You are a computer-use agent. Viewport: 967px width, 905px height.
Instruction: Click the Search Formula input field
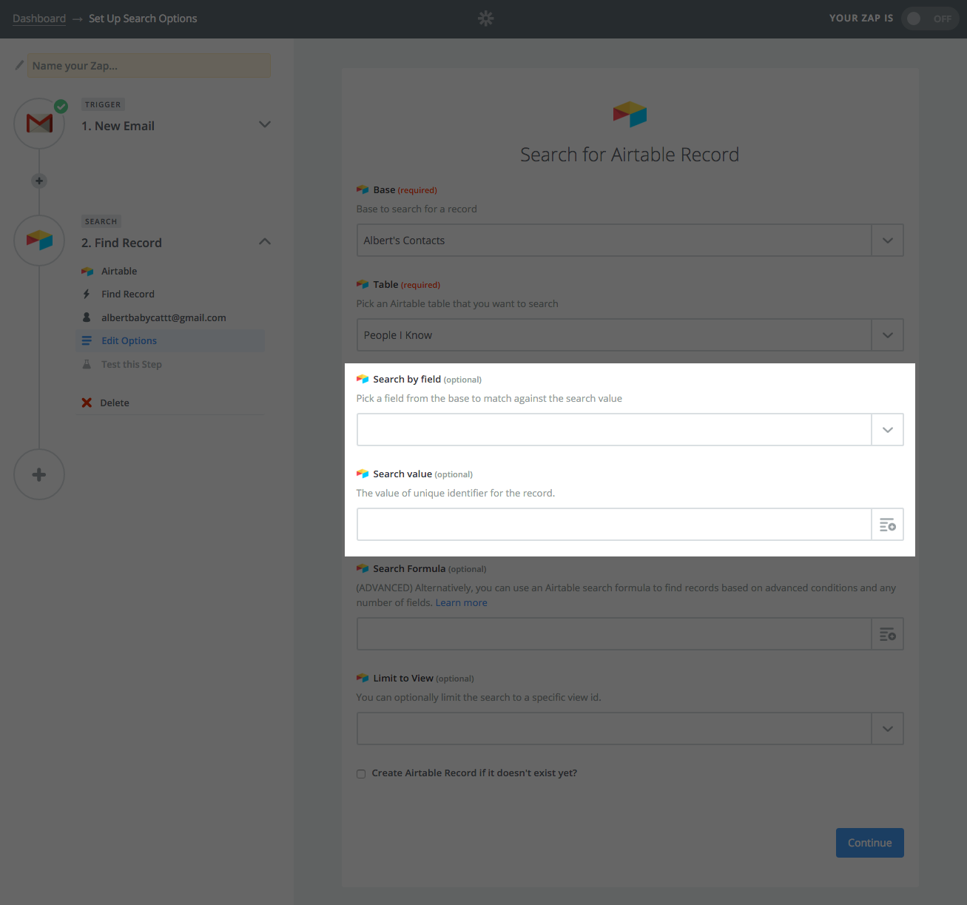pos(614,634)
